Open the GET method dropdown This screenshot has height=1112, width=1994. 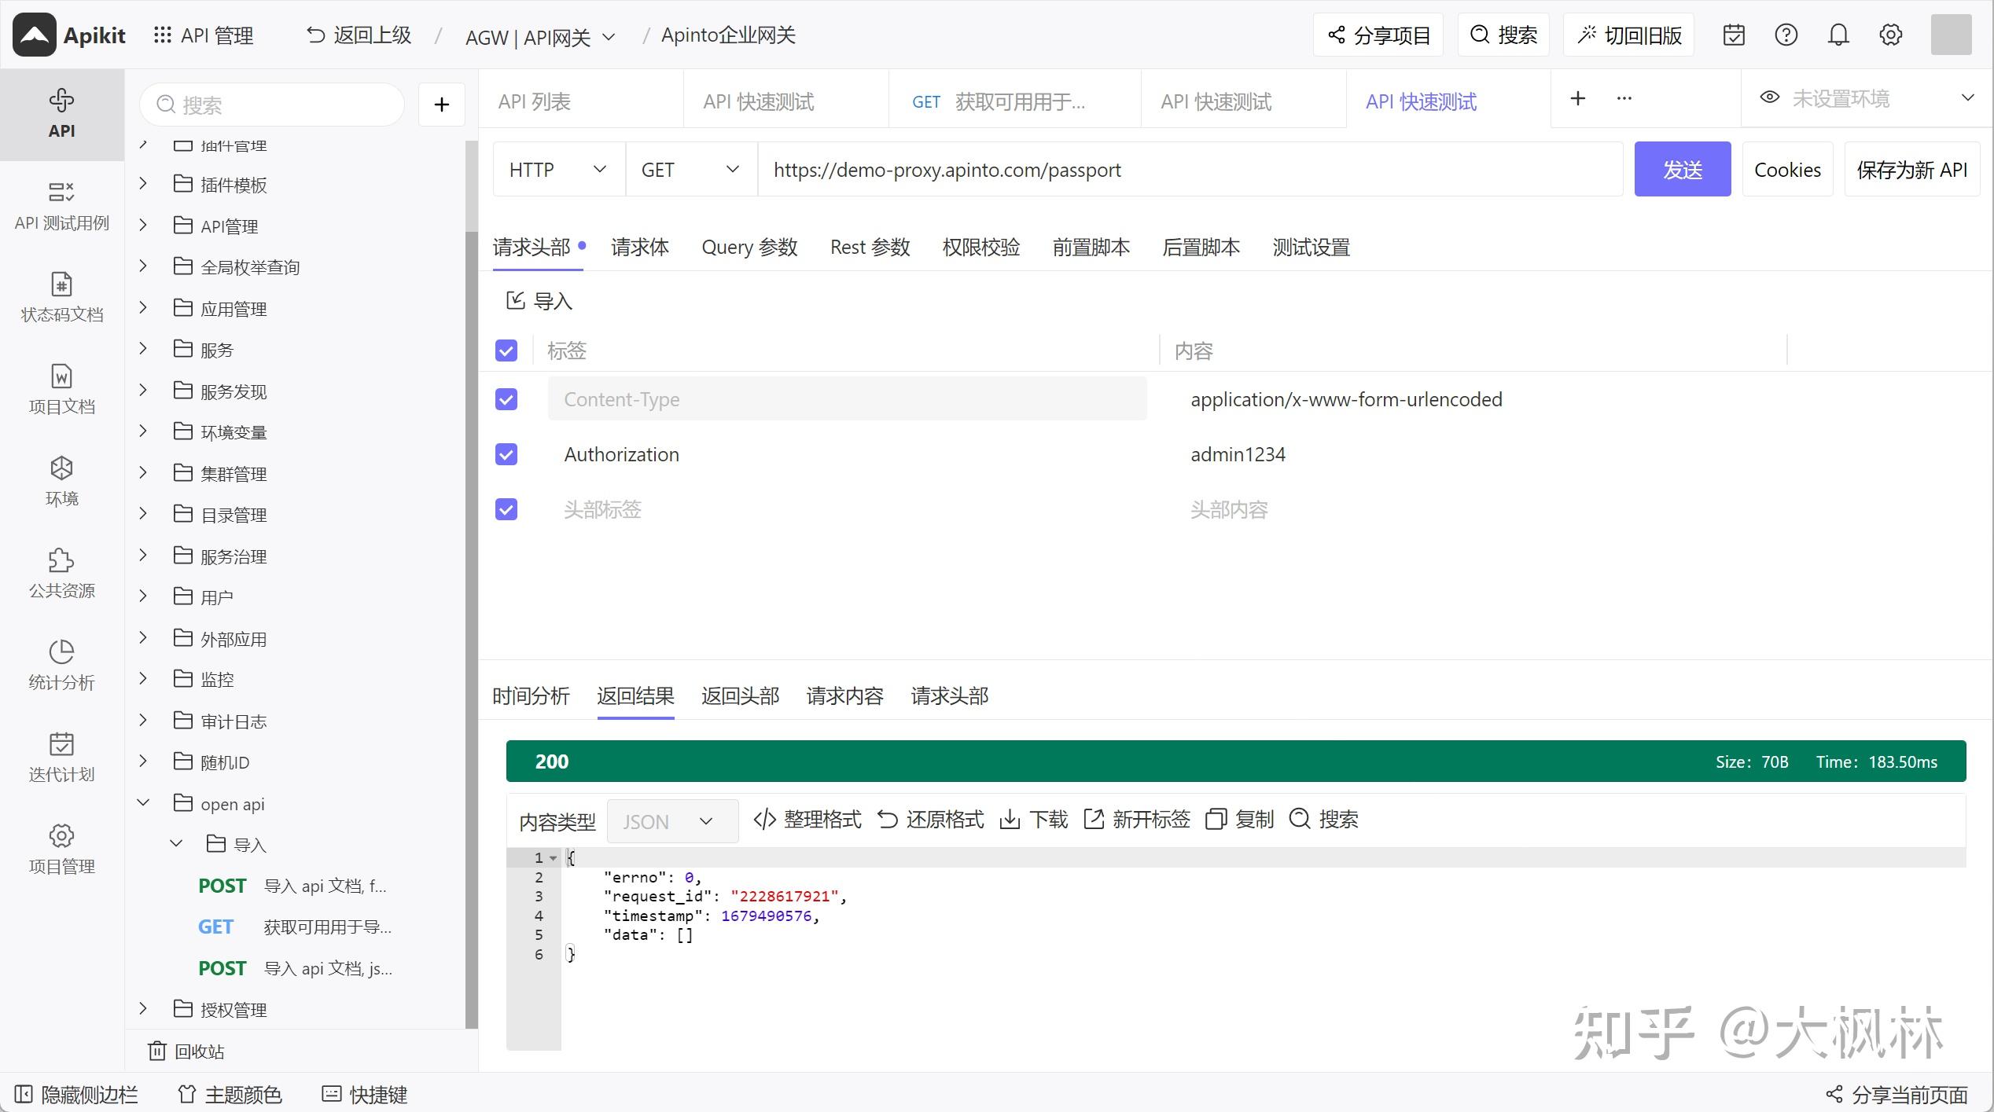point(690,169)
